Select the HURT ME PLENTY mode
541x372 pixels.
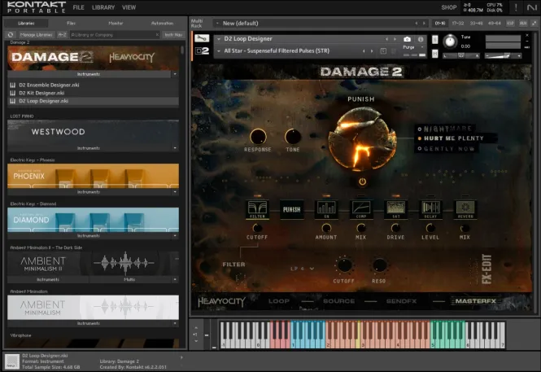(x=451, y=138)
